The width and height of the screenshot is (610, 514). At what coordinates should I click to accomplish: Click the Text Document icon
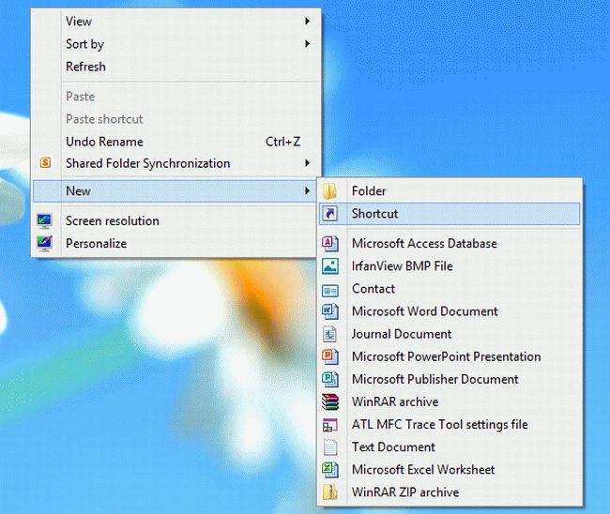point(330,447)
